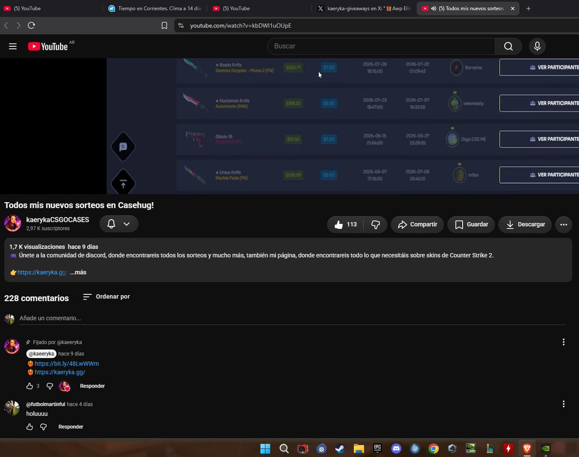Open the kaeryka.gg link in the description

click(x=42, y=273)
